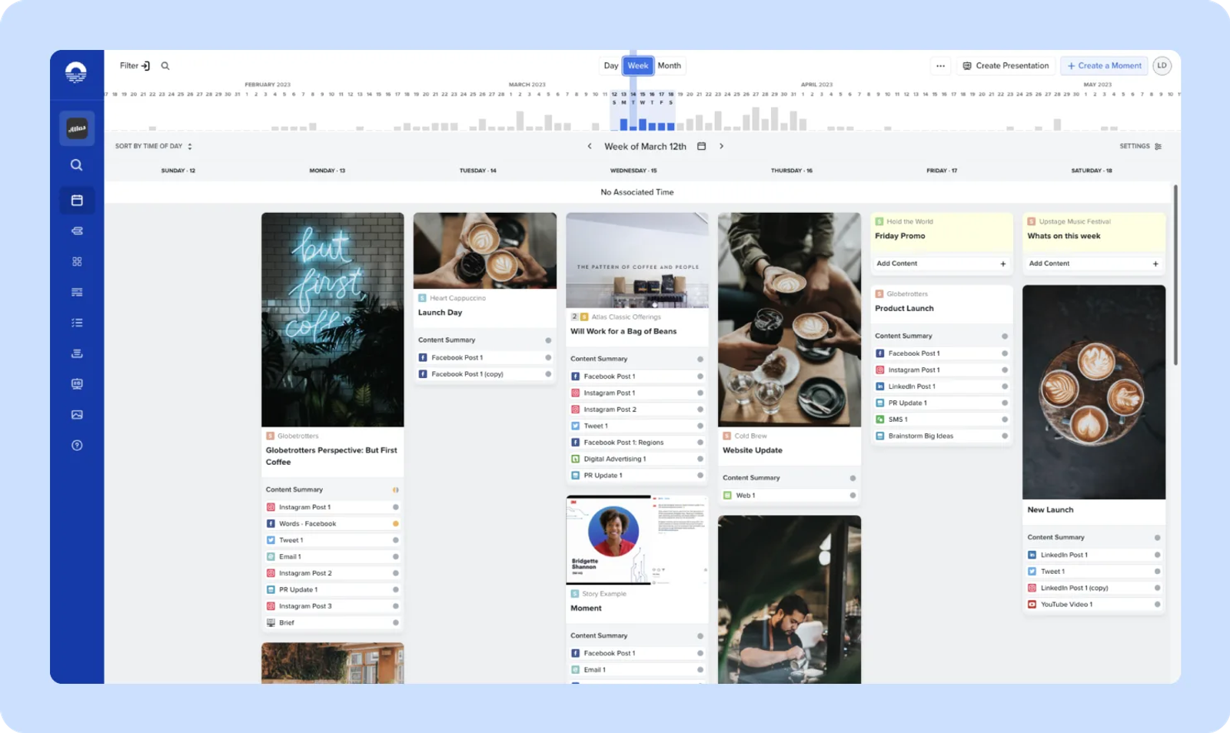This screenshot has width=1230, height=733.
Task: Open the checklist sidebar icon
Action: pyautogui.click(x=77, y=323)
